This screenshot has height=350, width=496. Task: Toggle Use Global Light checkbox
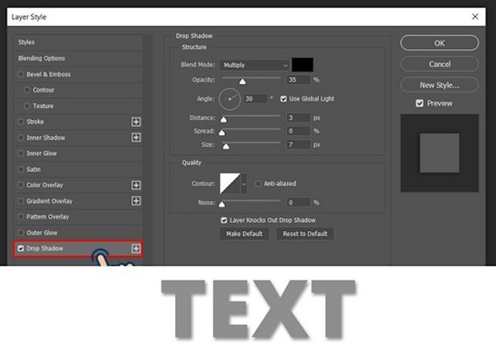(284, 99)
